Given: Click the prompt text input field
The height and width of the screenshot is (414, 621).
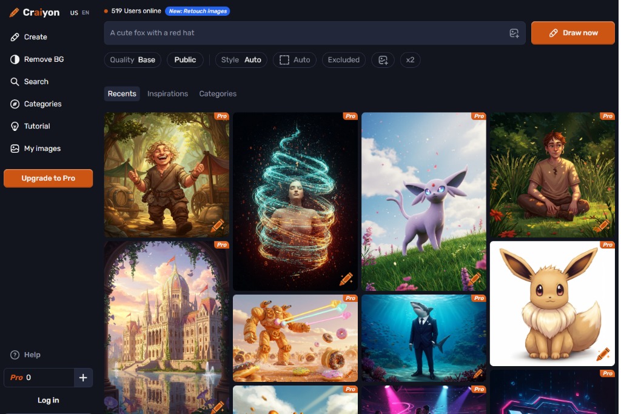Looking at the screenshot, I should click(303, 33).
